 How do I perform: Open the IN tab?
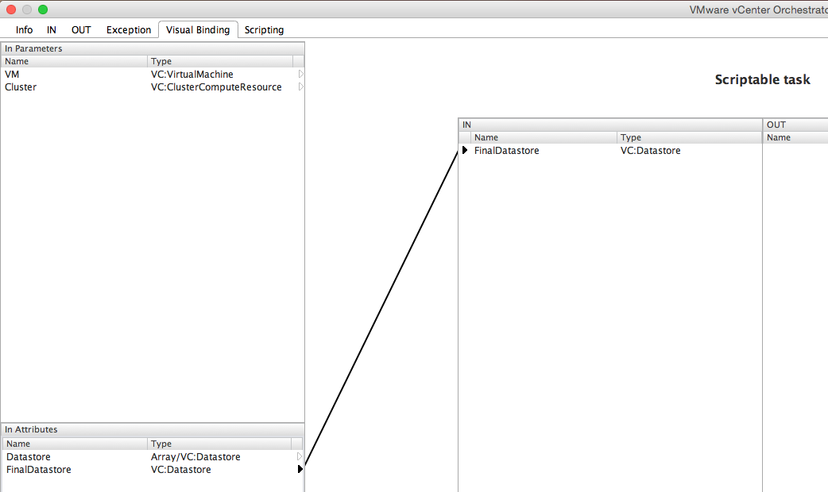tap(52, 30)
